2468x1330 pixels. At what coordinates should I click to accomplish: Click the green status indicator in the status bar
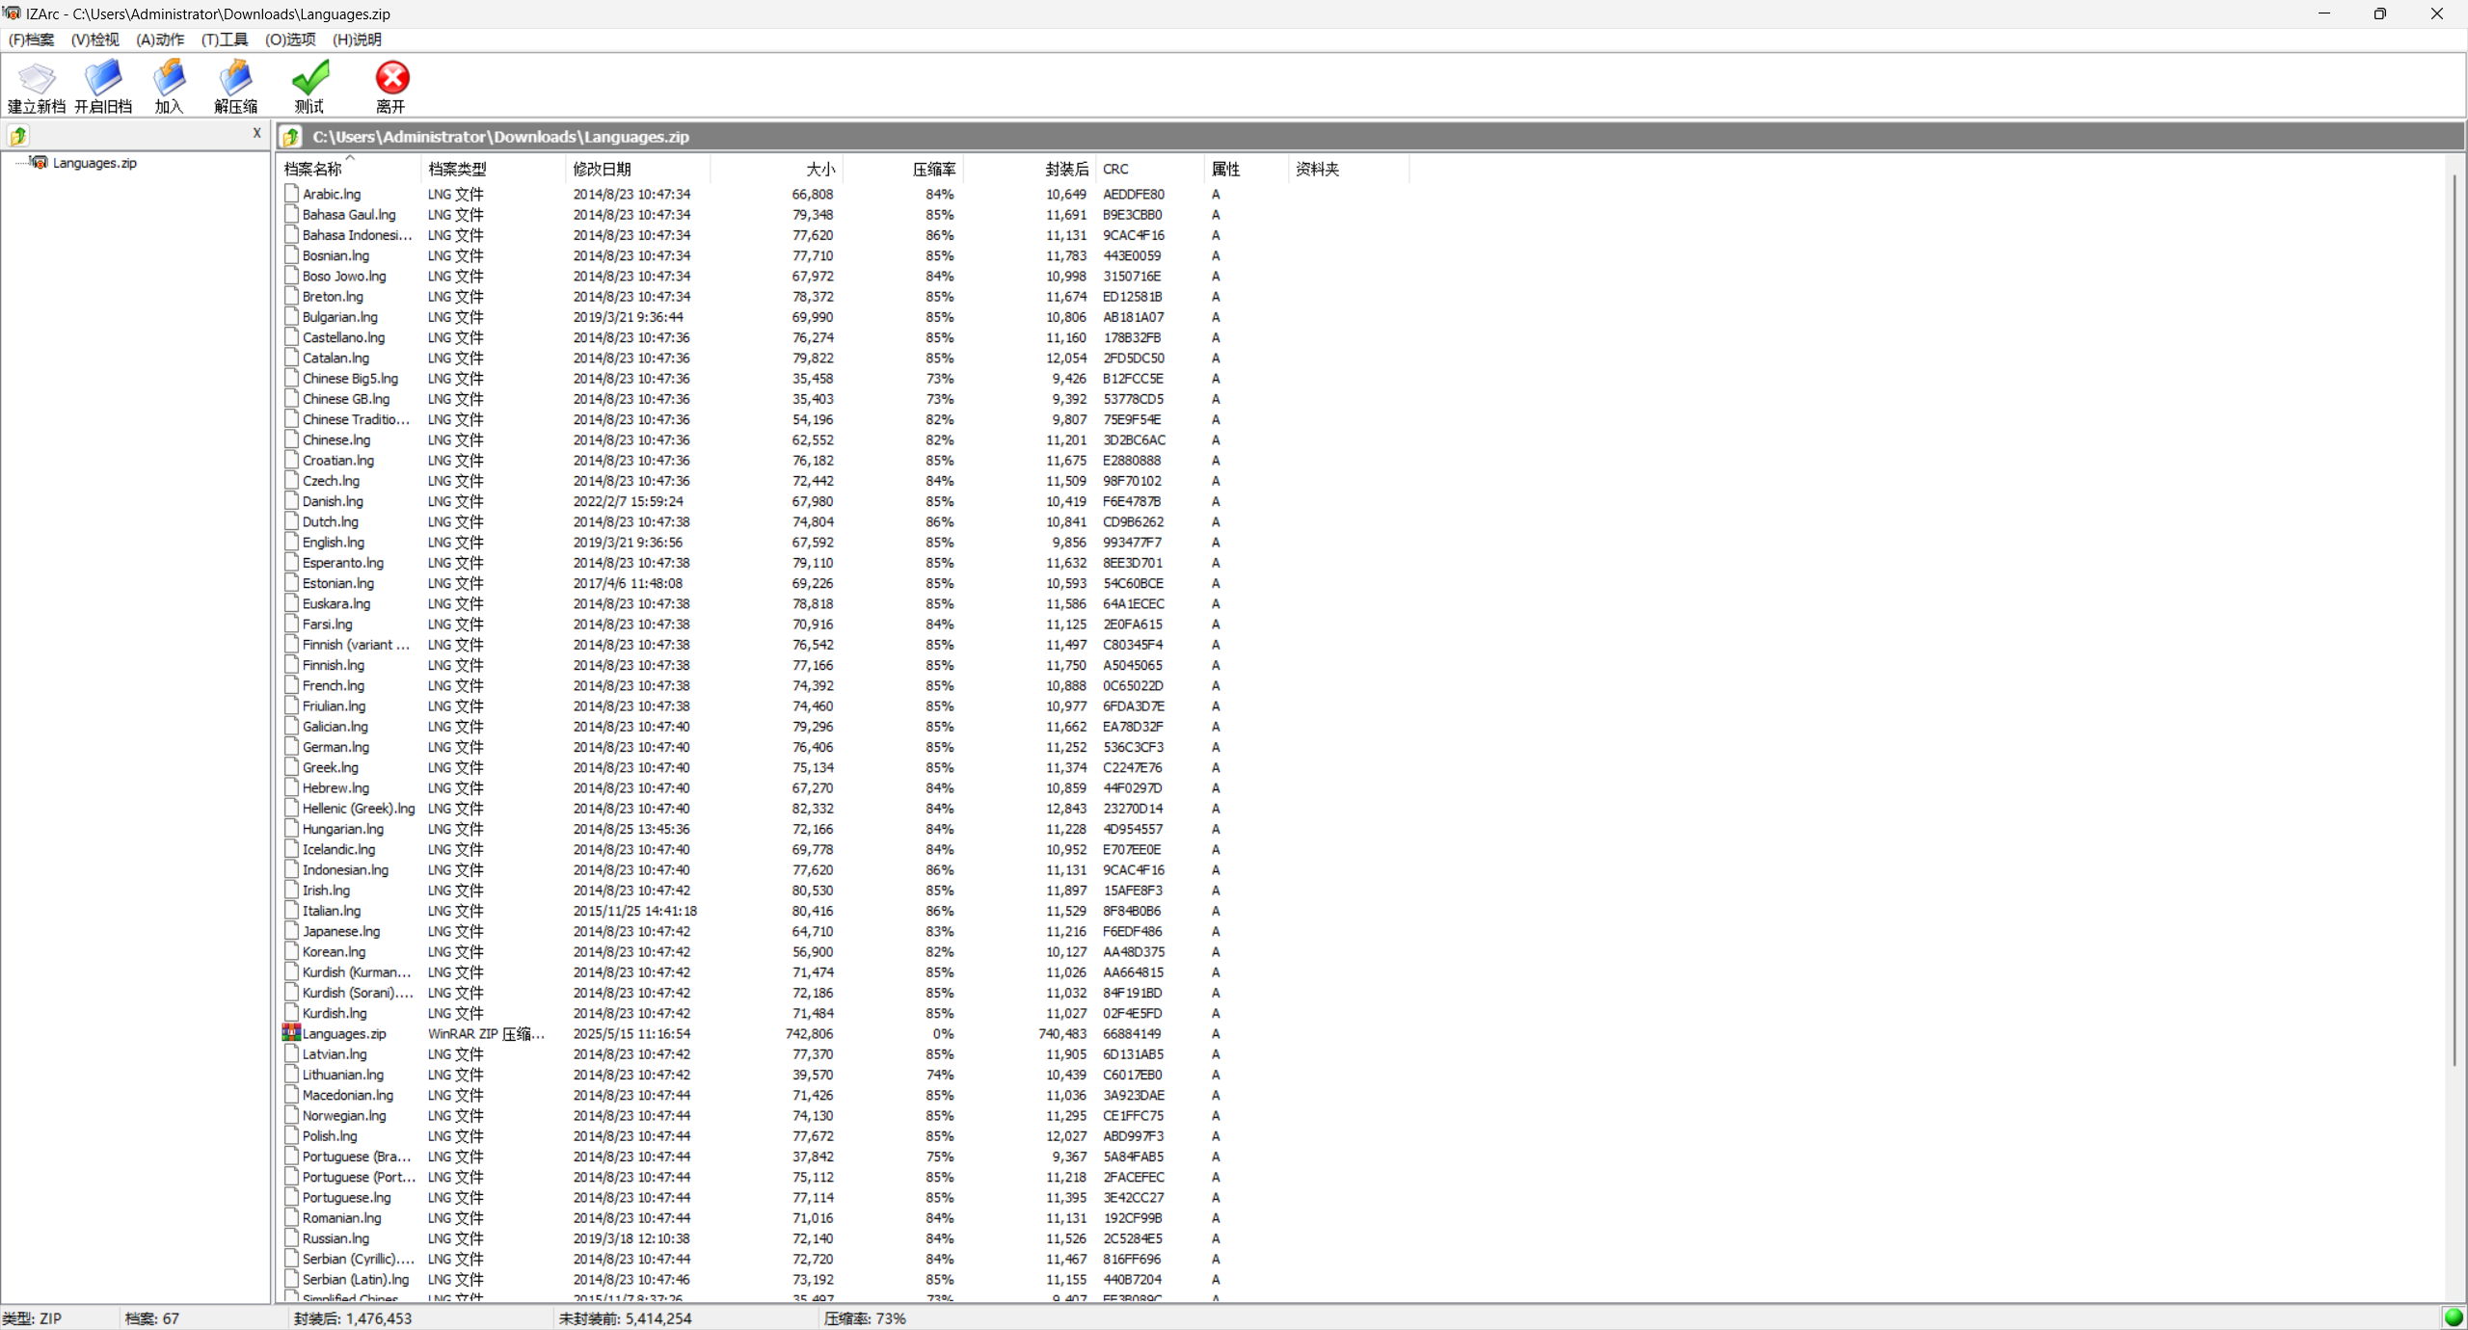[x=2454, y=1317]
